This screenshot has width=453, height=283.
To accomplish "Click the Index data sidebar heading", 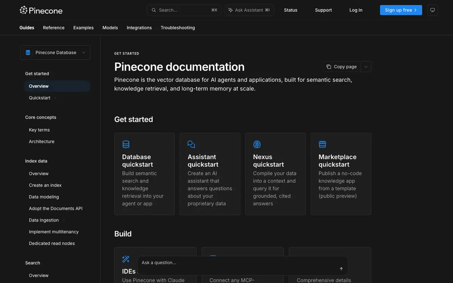I will 36,161.
